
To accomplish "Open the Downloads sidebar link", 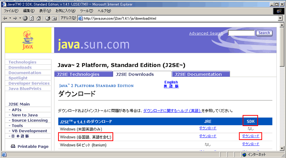I will (20, 68).
